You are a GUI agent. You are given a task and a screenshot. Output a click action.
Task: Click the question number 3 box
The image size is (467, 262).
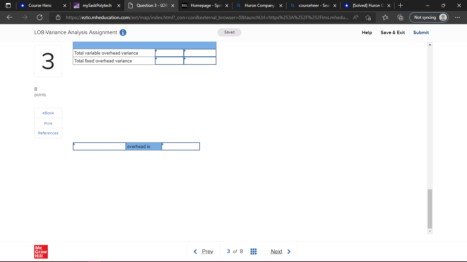pyautogui.click(x=48, y=61)
